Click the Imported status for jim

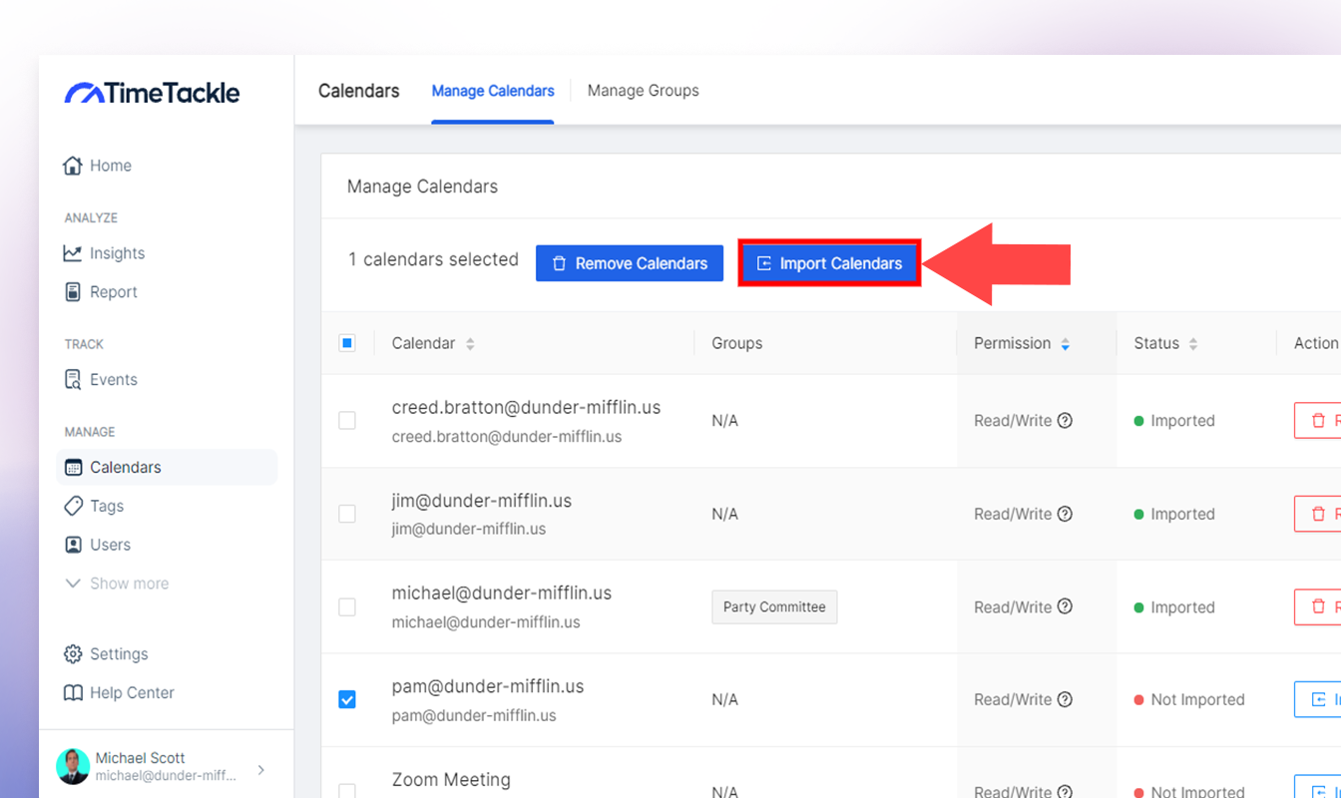point(1174,515)
